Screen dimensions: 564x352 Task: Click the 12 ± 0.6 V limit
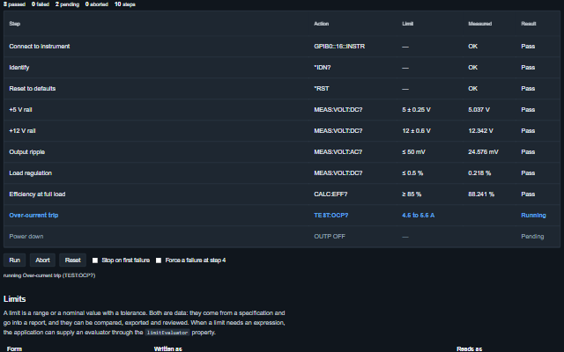click(x=416, y=131)
